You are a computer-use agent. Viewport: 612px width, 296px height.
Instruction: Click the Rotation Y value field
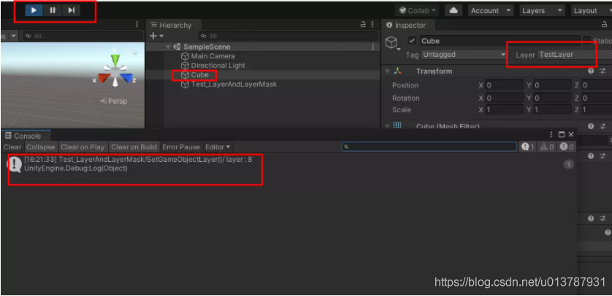[x=552, y=98]
